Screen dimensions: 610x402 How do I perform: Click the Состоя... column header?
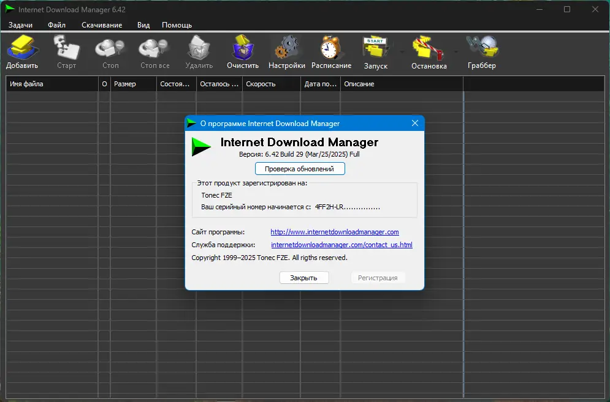176,84
